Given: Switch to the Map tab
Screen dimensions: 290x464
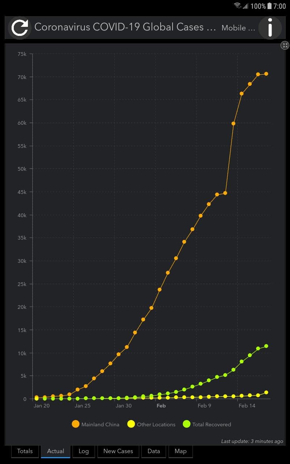Looking at the screenshot, I should pos(181,451).
